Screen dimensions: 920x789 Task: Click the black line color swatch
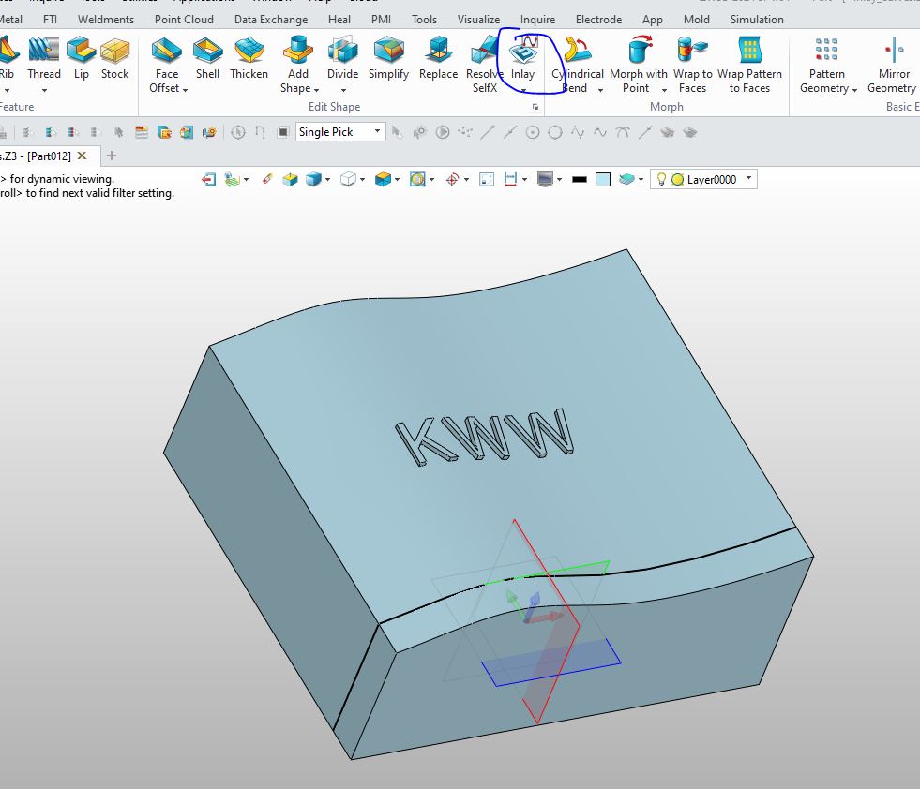[580, 179]
